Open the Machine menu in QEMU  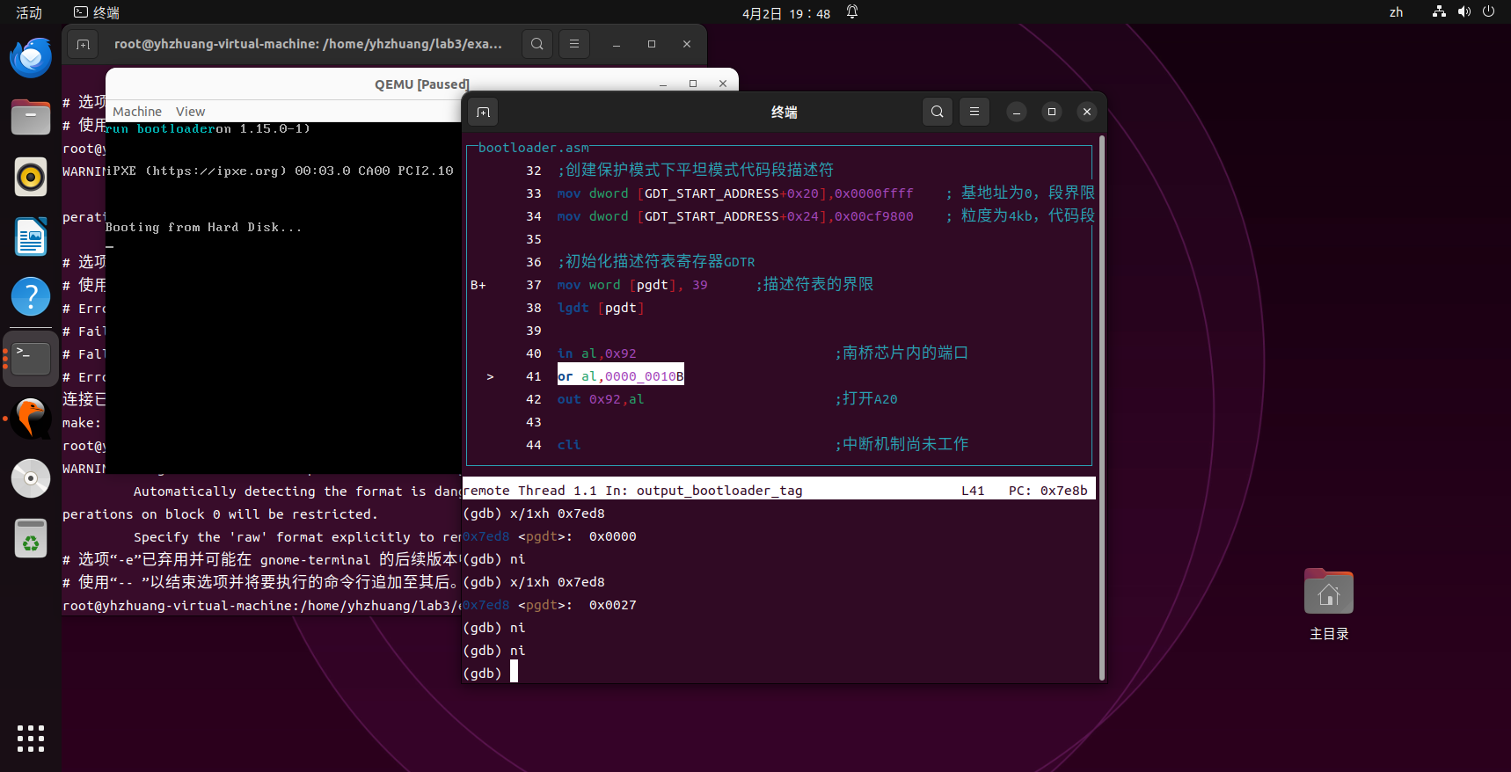click(137, 112)
